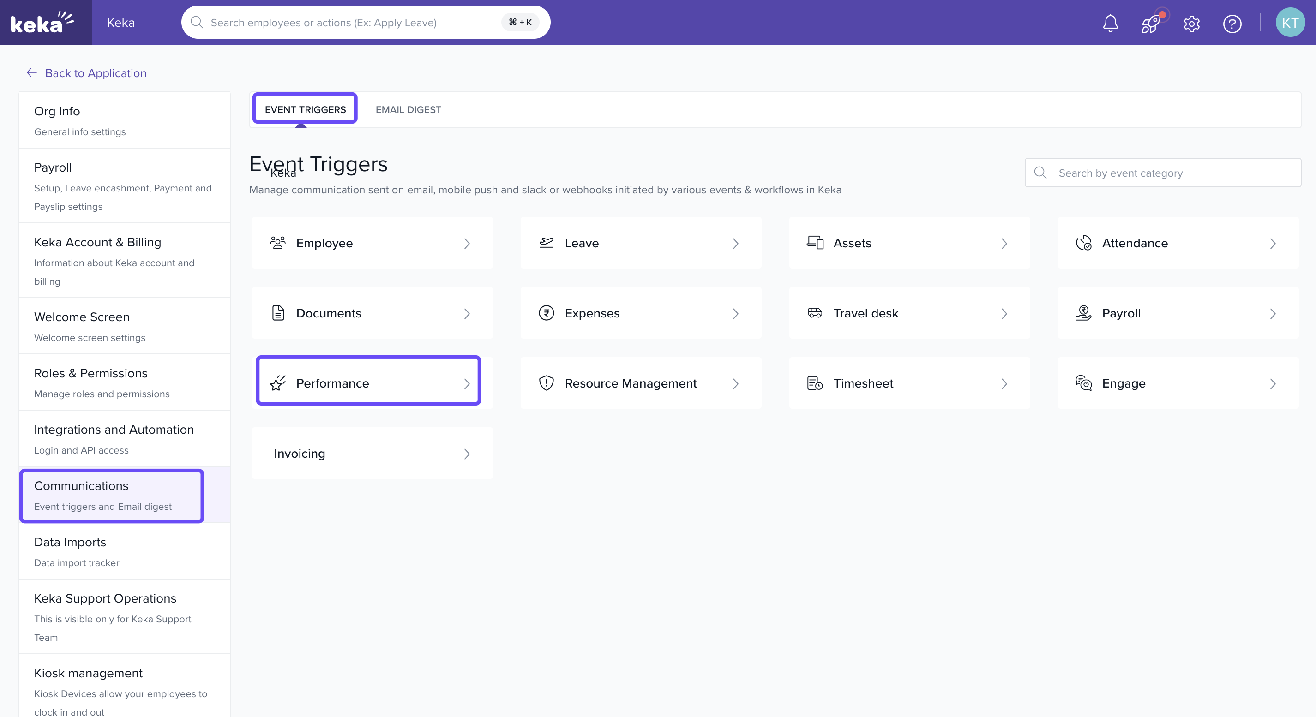Click the Employee category people icon
This screenshot has height=717, width=1316.
(278, 243)
